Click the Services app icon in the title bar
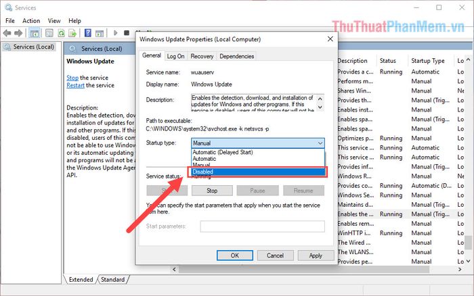This screenshot has height=296, width=474. tap(8, 7)
